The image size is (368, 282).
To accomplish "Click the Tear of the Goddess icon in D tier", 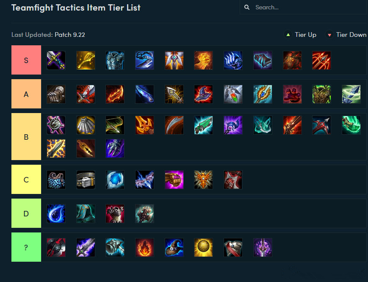I will tap(56, 214).
